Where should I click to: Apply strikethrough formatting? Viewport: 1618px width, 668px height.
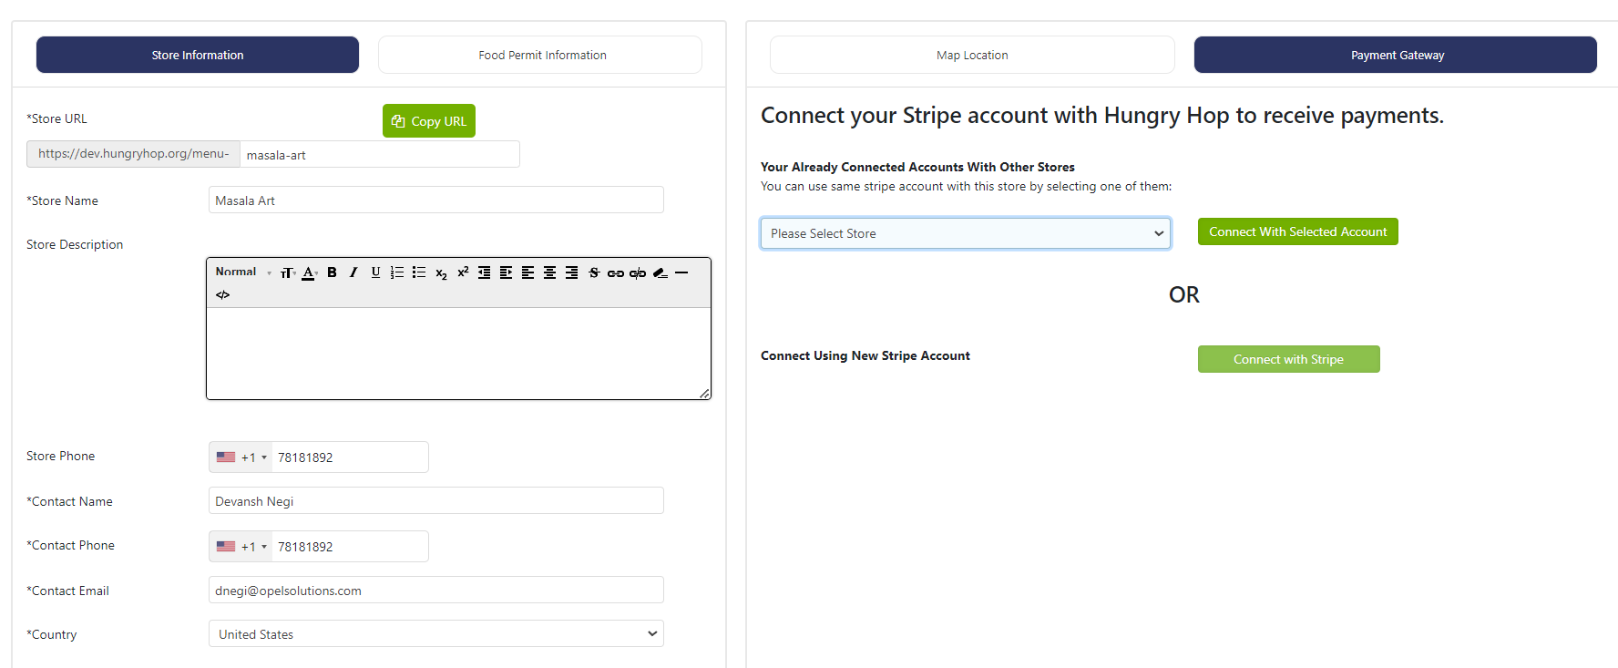(x=594, y=272)
